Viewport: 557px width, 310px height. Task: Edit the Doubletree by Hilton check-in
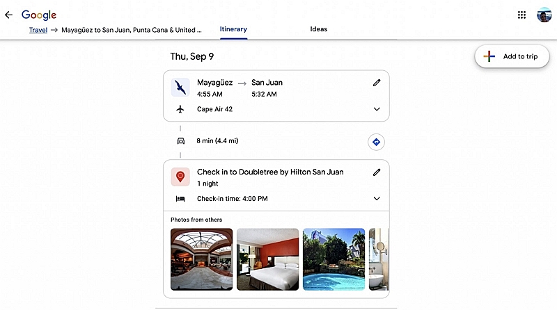377,172
